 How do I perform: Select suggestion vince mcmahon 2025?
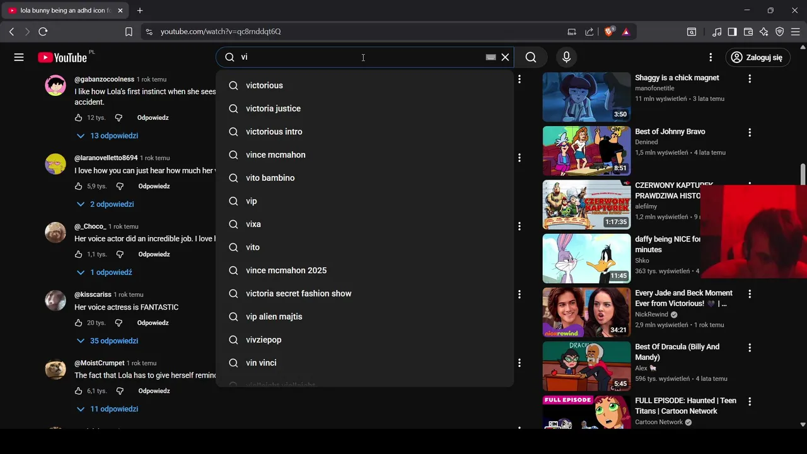click(x=365, y=271)
